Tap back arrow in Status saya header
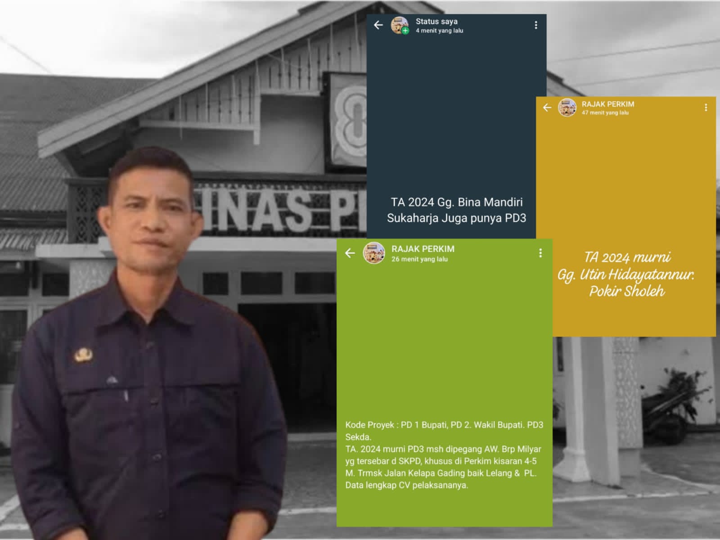 pyautogui.click(x=378, y=25)
